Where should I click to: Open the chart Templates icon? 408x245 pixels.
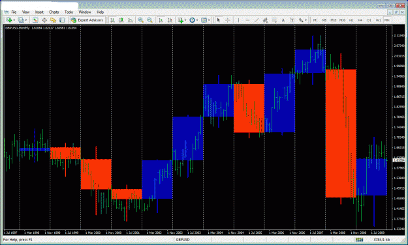204,20
